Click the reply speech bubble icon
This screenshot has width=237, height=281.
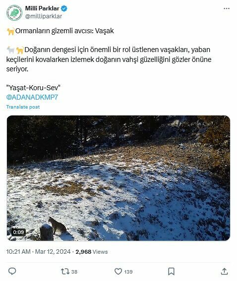[x=12, y=271]
